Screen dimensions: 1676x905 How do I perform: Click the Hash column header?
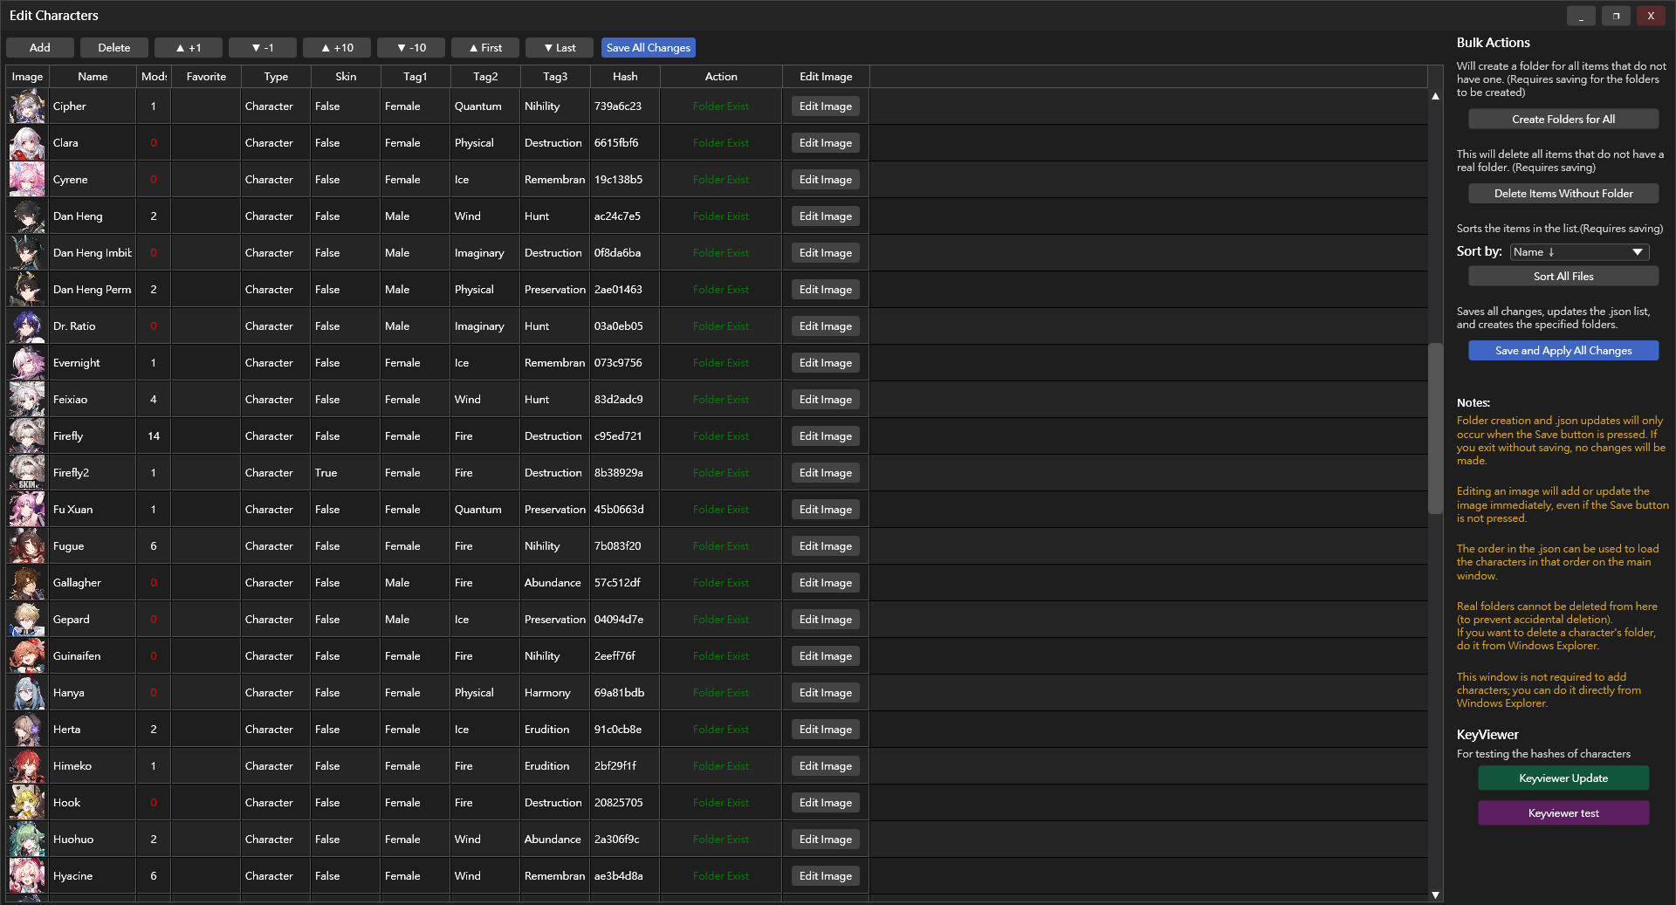(x=625, y=77)
